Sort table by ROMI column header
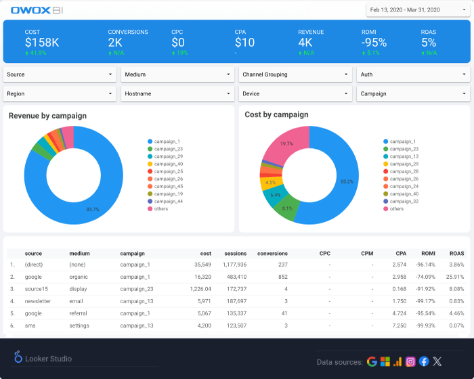Image resolution: width=474 pixels, height=379 pixels. [x=428, y=254]
